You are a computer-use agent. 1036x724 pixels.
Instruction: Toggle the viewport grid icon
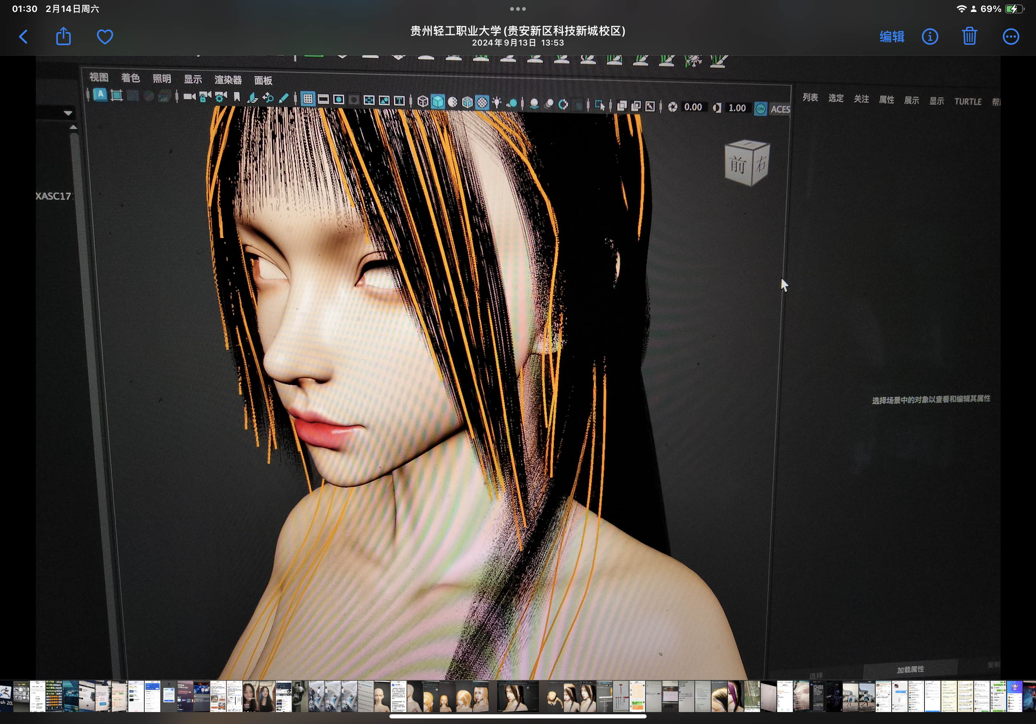[308, 99]
